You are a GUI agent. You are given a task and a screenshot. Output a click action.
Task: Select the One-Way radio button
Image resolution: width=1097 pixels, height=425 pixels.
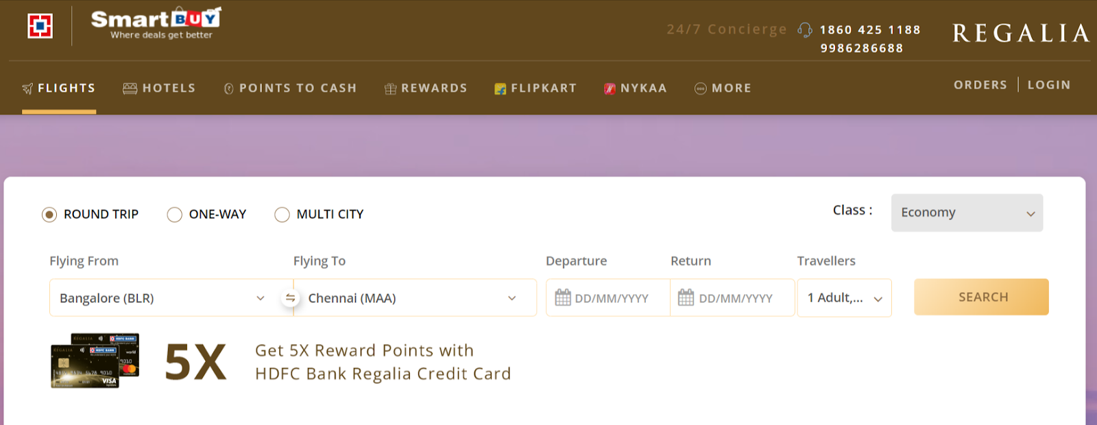(175, 215)
